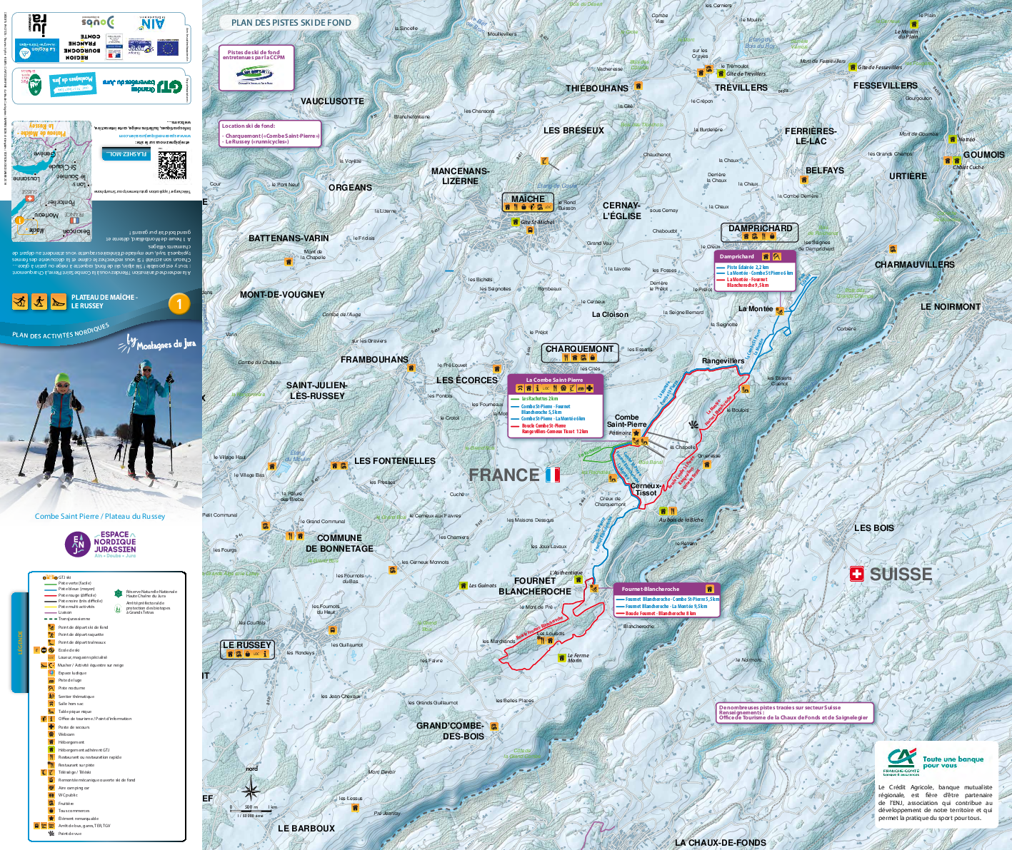Click the red Piste rouge line in legend
1012x850 pixels.
[x=49, y=595]
